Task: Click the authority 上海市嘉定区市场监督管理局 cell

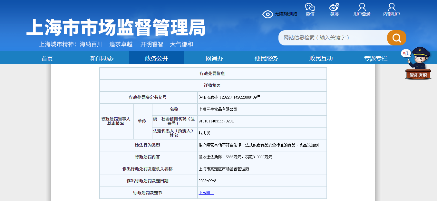Action: (262, 169)
